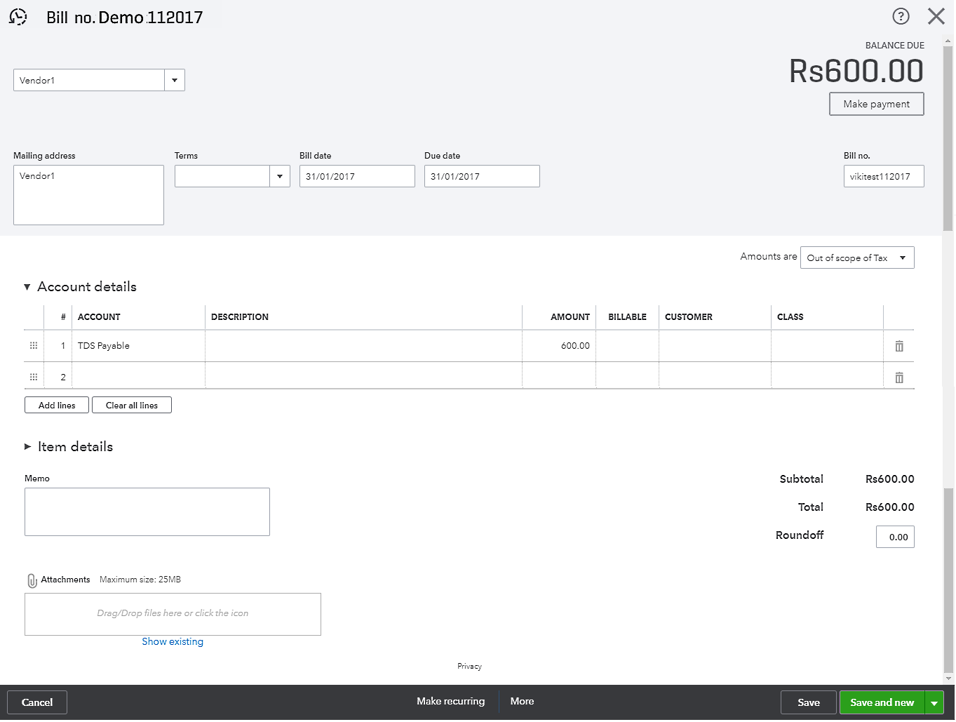Edit the vendor name field
This screenshot has height=722, width=956.
coord(89,80)
